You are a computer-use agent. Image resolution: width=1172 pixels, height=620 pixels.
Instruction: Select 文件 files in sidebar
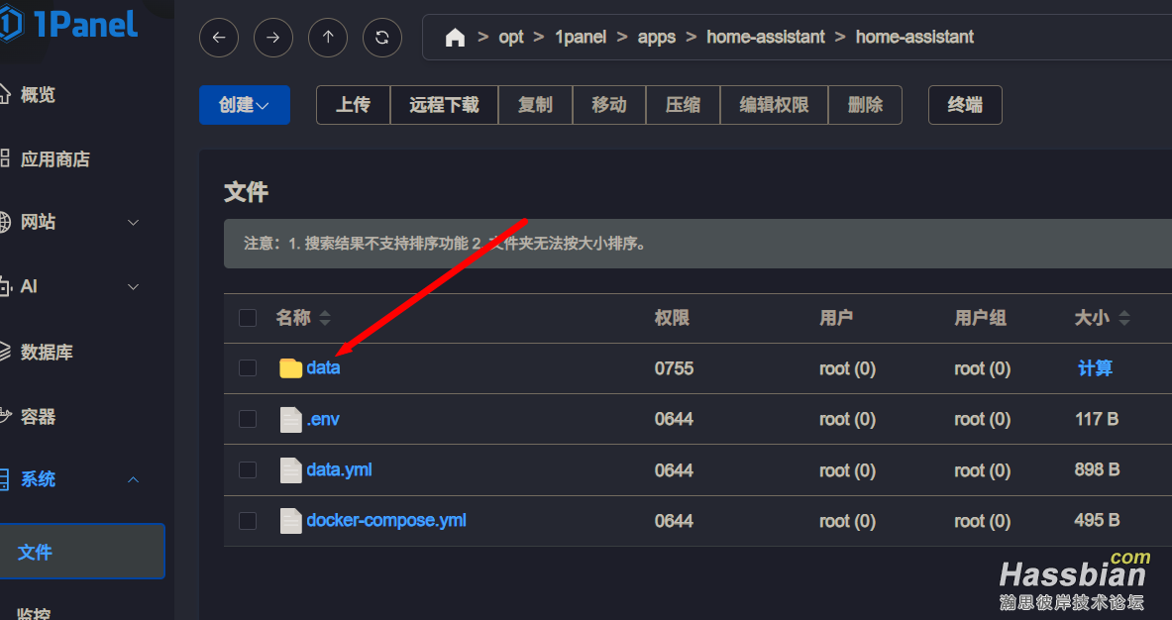(x=82, y=552)
